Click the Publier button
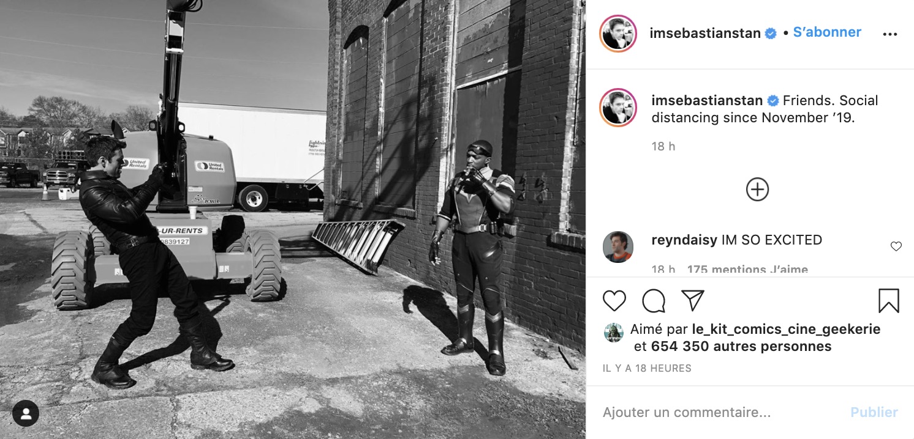Viewport: 914px width, 439px height. tap(874, 413)
